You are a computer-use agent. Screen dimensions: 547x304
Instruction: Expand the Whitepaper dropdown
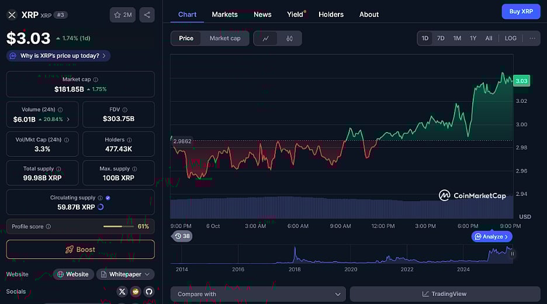pos(125,274)
